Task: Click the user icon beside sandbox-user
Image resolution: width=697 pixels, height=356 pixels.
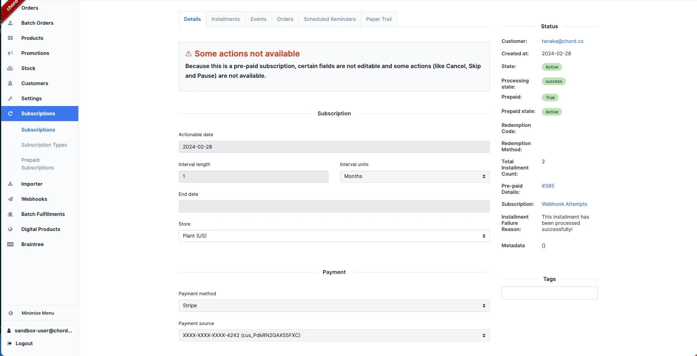Action: coord(9,331)
